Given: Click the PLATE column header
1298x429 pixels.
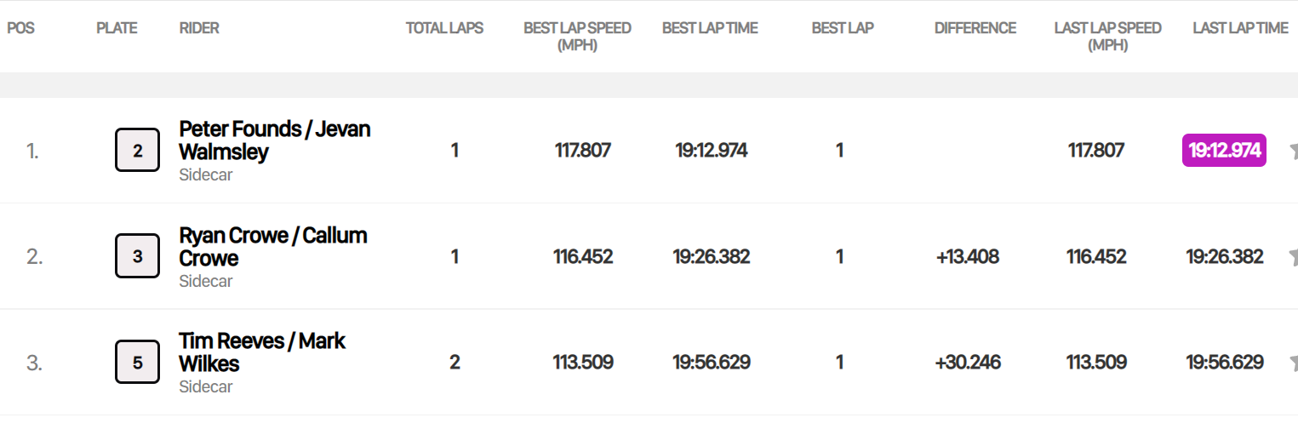Looking at the screenshot, I should pyautogui.click(x=117, y=28).
